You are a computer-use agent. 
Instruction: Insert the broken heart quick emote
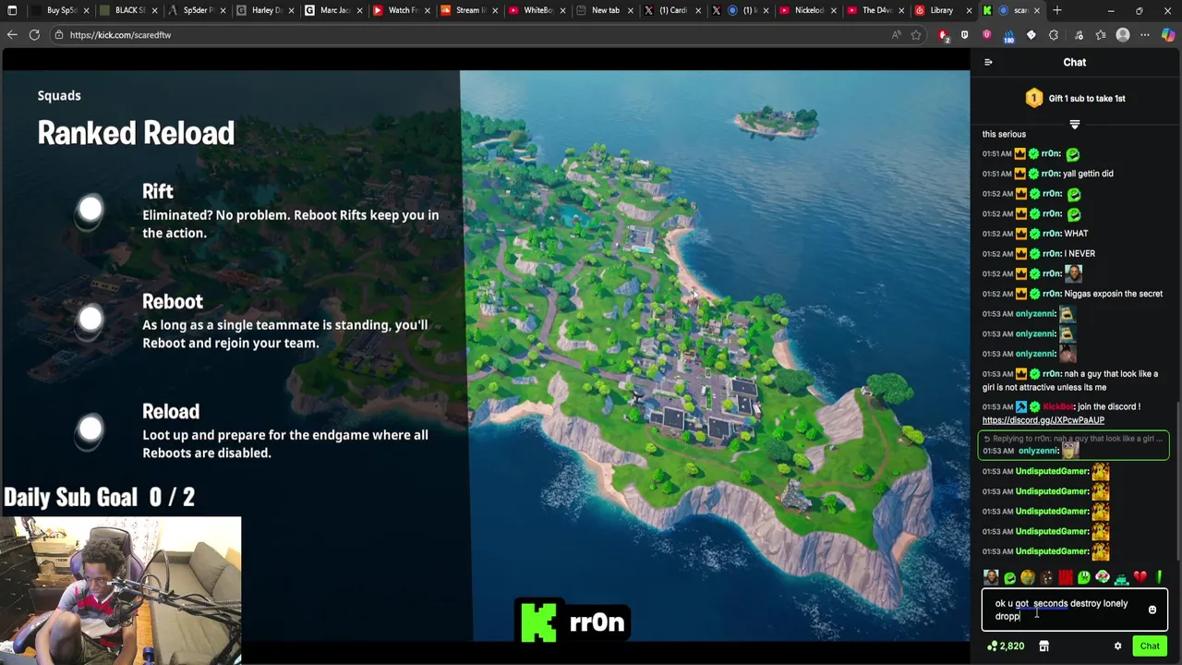(1140, 577)
